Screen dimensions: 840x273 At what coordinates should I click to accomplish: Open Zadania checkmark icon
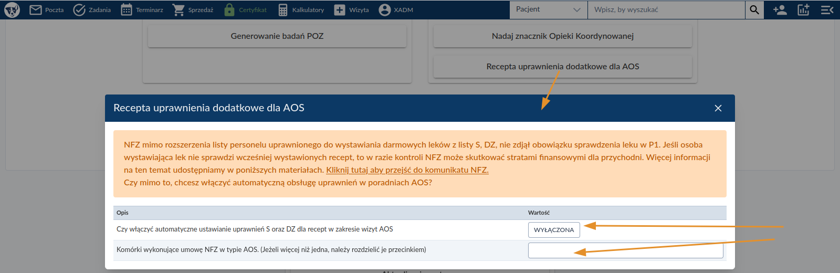(79, 10)
